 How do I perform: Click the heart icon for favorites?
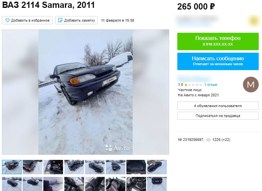[7, 20]
